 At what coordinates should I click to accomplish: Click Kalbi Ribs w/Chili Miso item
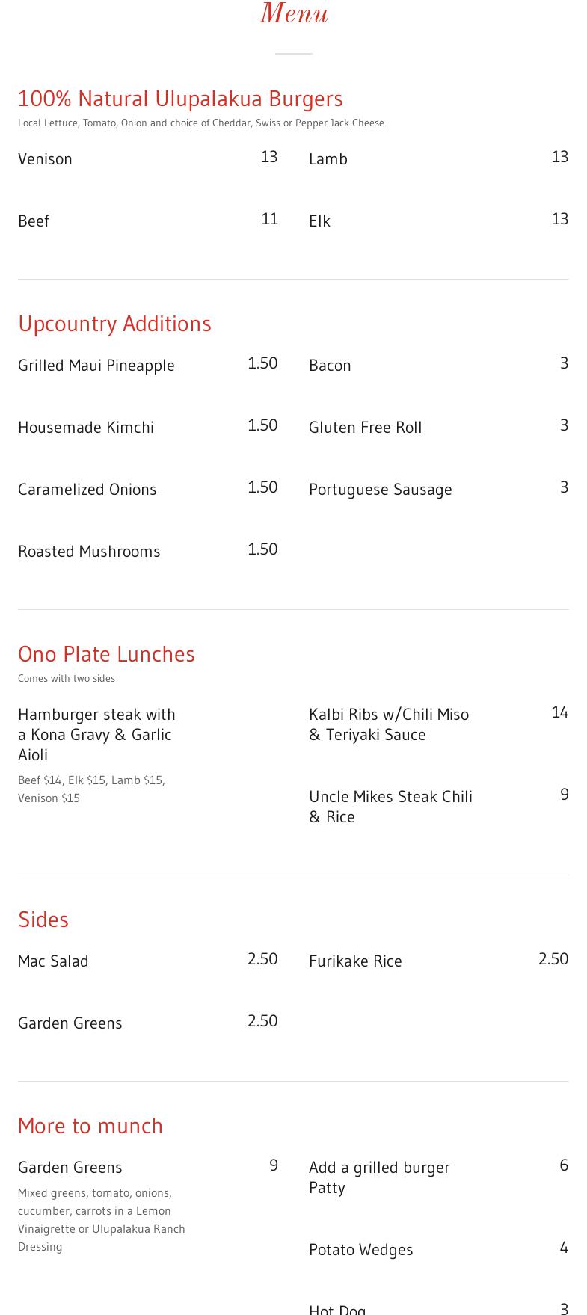389,724
